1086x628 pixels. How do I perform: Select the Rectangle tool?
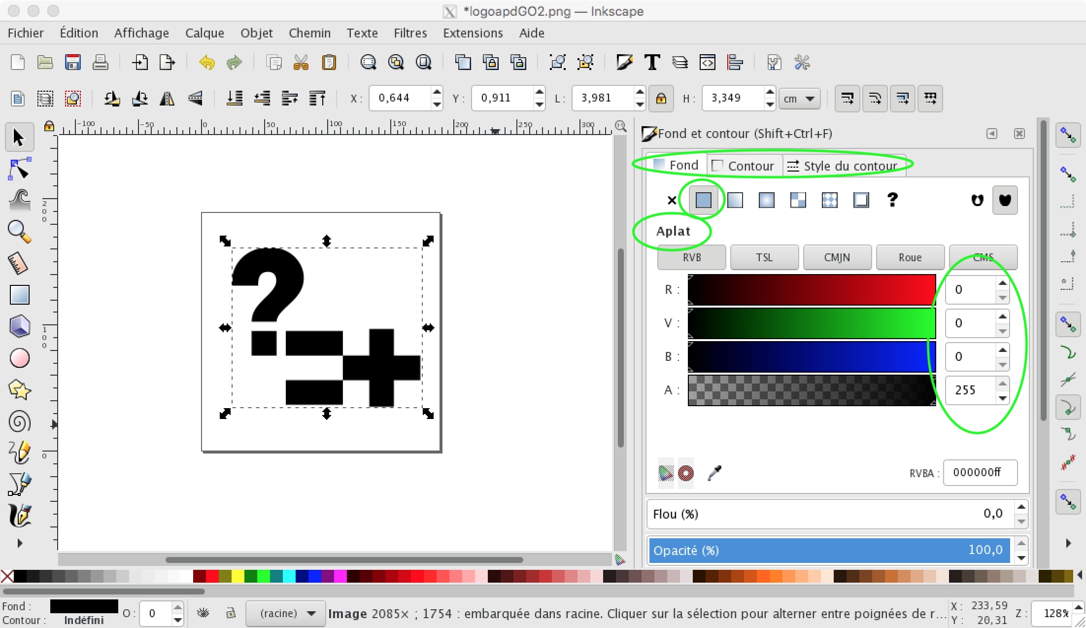point(19,295)
